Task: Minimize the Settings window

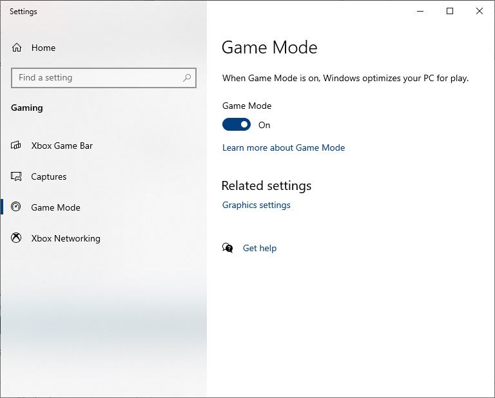Action: coord(420,11)
